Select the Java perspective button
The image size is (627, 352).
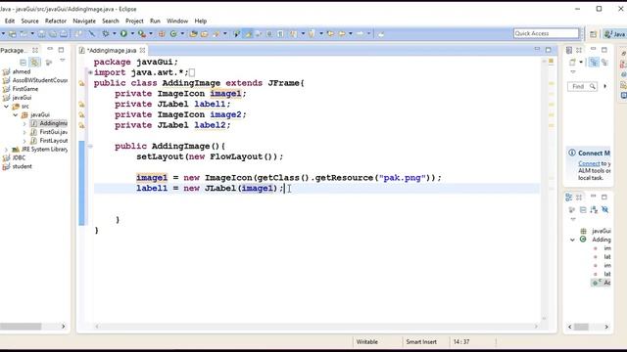point(615,34)
